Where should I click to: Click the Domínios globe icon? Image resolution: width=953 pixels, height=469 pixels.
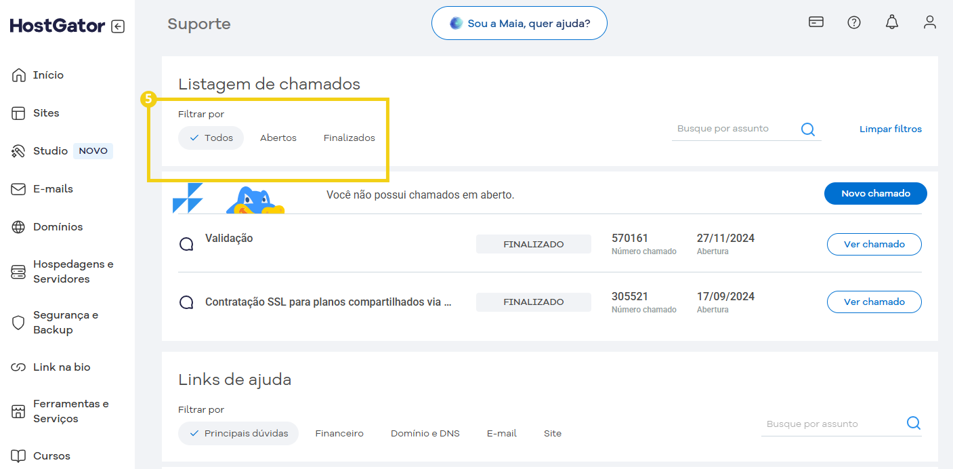click(18, 227)
